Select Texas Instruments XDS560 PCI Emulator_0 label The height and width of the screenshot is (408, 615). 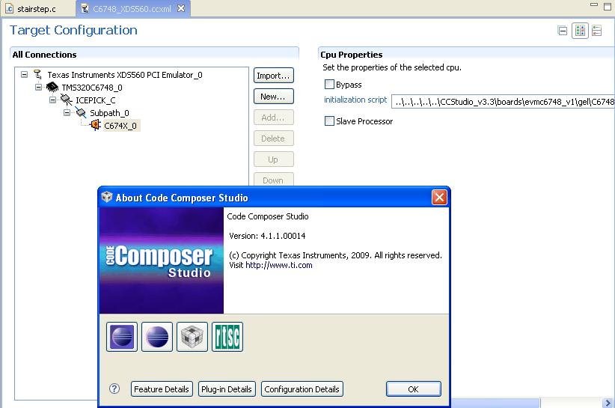(125, 75)
